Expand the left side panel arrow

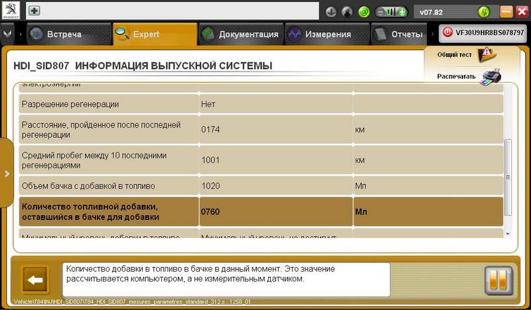[x=7, y=174]
